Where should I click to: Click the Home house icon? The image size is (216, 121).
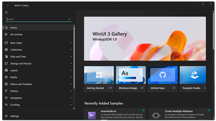point(6,27)
